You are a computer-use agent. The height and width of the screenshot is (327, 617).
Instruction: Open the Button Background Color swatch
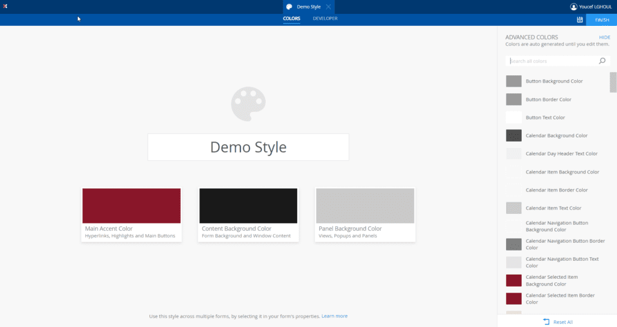[513, 81]
